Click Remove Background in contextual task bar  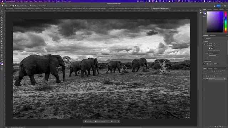point(100,121)
